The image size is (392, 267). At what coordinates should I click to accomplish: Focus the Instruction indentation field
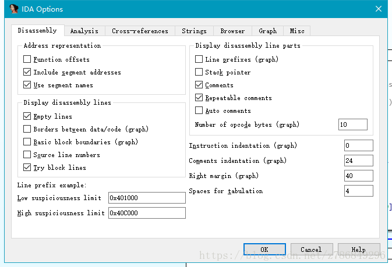click(x=359, y=145)
